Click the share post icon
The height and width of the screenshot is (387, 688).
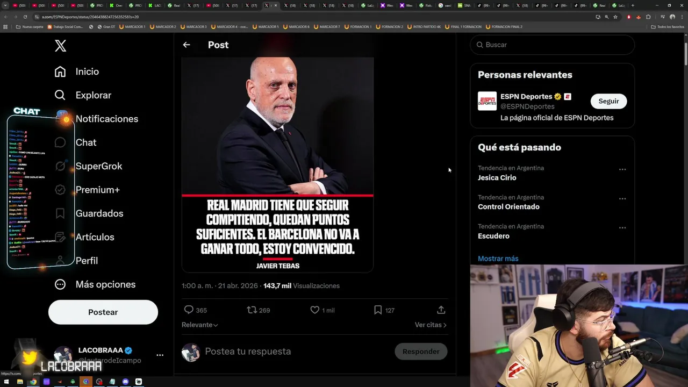(441, 310)
